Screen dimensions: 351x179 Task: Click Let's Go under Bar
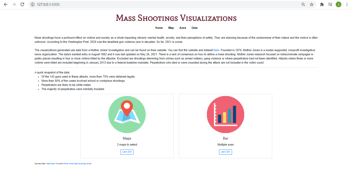(225, 152)
